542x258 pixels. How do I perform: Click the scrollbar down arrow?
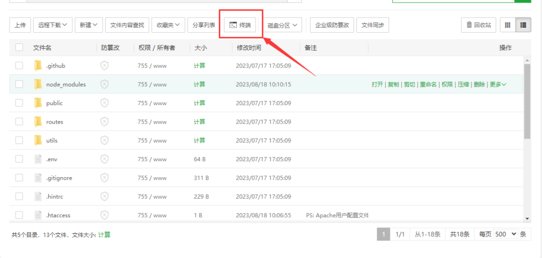(x=527, y=218)
